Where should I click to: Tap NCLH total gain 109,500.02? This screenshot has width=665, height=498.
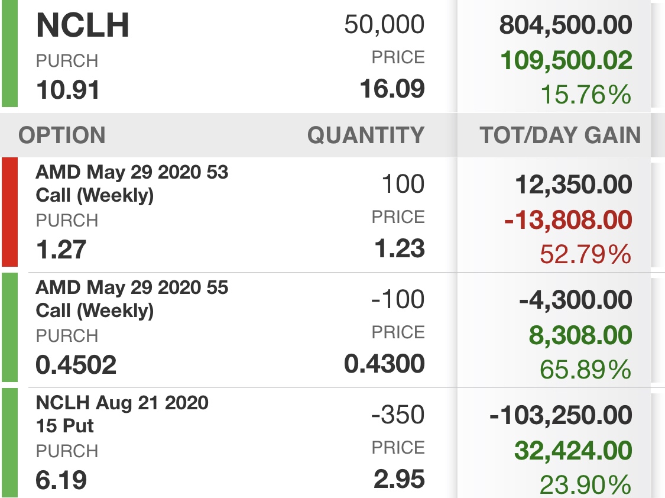pos(566,60)
